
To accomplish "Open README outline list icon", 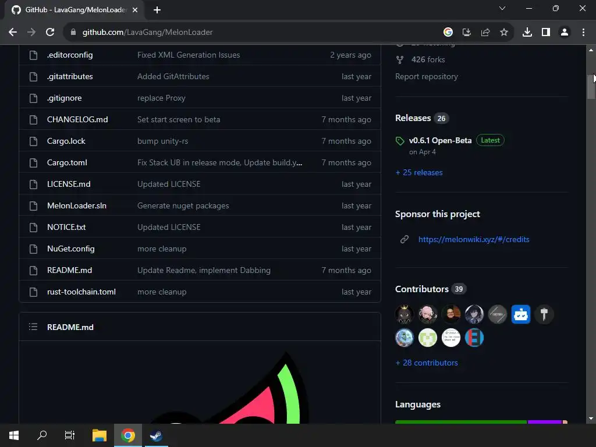I will pos(33,327).
